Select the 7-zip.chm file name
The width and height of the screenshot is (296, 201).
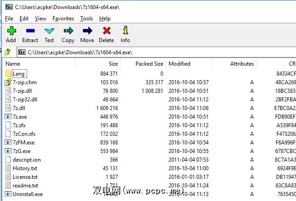(25, 82)
